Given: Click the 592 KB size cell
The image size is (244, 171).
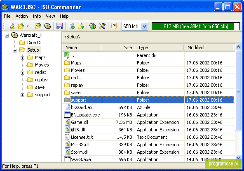Looking at the screenshot, I should [125, 107].
